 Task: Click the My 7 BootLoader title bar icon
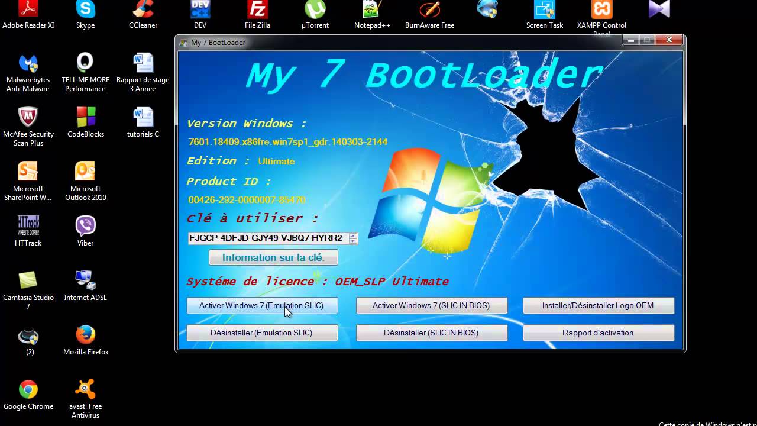coord(183,43)
